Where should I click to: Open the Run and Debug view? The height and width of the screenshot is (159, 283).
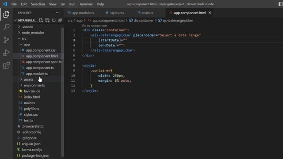point(6,53)
